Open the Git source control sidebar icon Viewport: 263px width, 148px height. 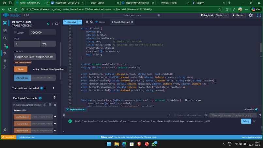click(x=5, y=67)
